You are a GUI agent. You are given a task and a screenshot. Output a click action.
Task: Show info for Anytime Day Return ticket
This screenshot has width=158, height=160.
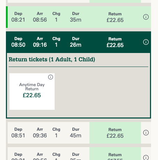[50, 77]
